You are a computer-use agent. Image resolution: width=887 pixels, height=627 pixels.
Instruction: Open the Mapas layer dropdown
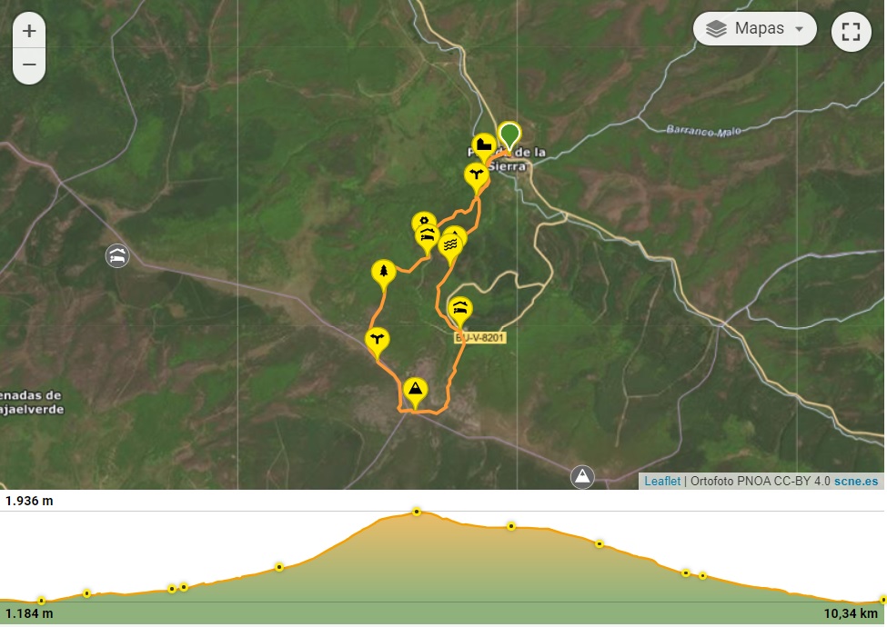pyautogui.click(x=754, y=29)
